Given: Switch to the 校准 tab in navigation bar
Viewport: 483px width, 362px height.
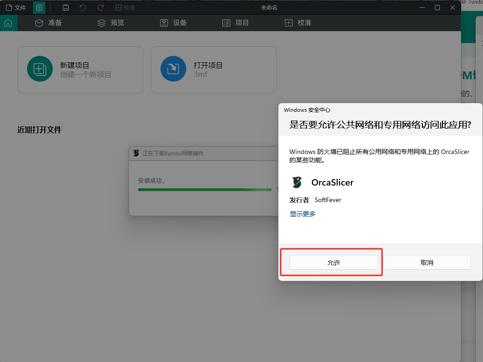Looking at the screenshot, I should pyautogui.click(x=298, y=23).
